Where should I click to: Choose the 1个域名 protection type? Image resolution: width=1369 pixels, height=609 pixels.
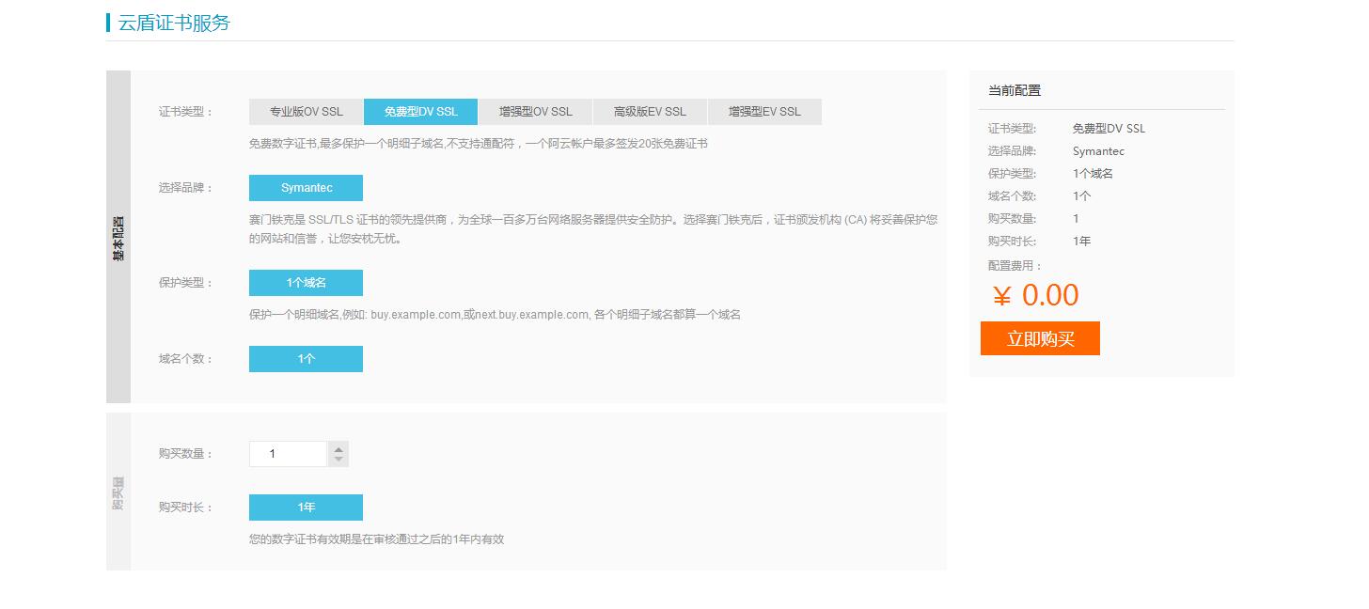tap(306, 283)
